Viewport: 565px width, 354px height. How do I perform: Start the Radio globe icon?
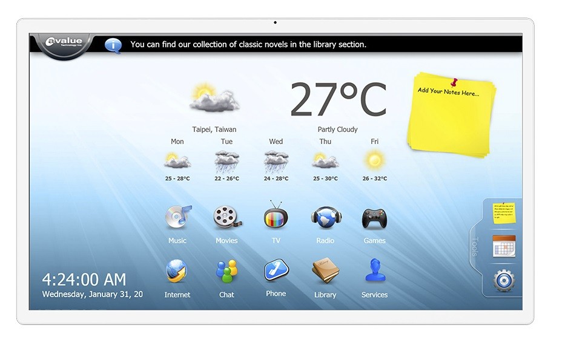(325, 218)
